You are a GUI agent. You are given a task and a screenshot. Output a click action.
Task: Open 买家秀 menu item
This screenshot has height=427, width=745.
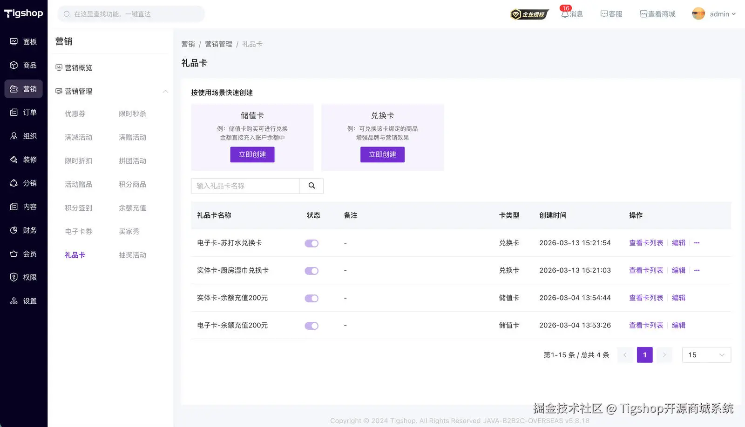[129, 231]
